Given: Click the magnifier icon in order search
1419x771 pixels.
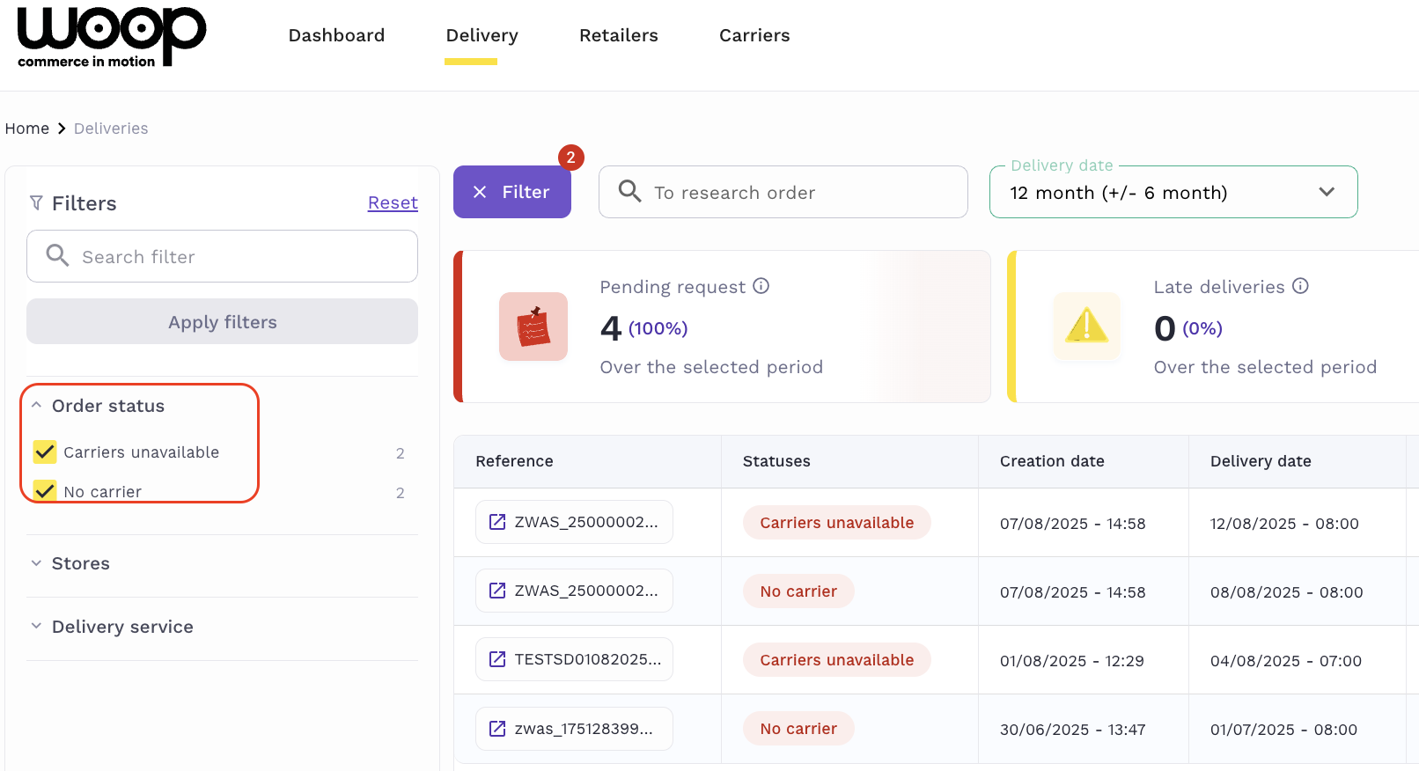Looking at the screenshot, I should pyautogui.click(x=629, y=191).
